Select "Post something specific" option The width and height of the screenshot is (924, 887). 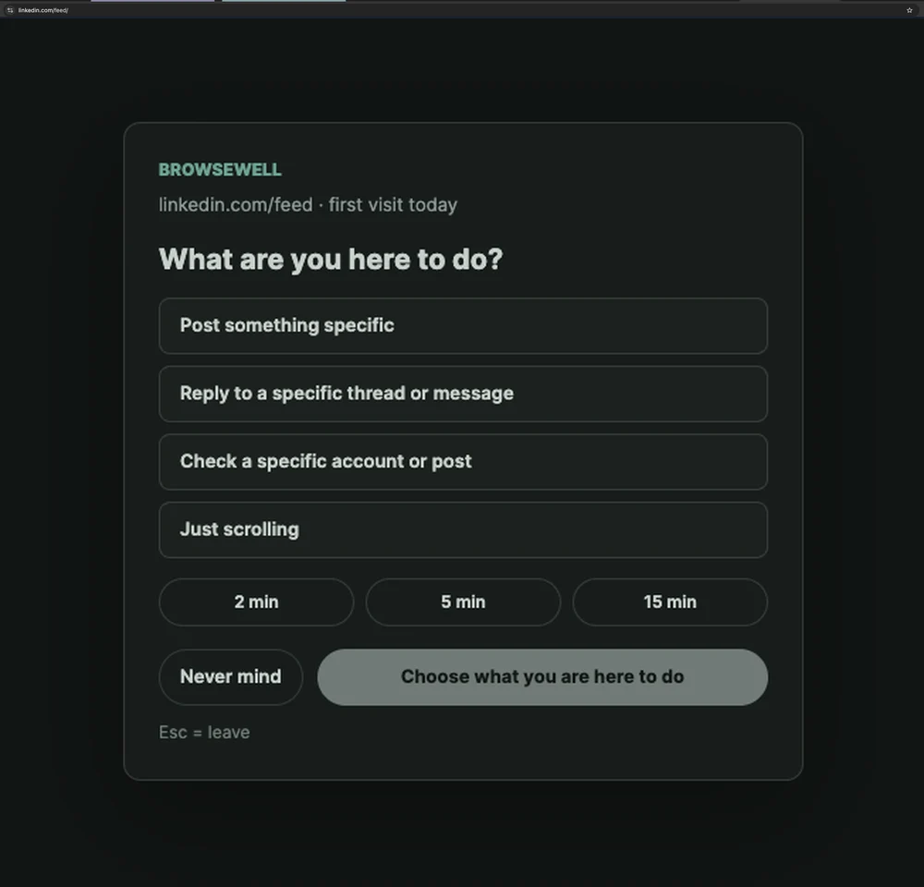463,326
